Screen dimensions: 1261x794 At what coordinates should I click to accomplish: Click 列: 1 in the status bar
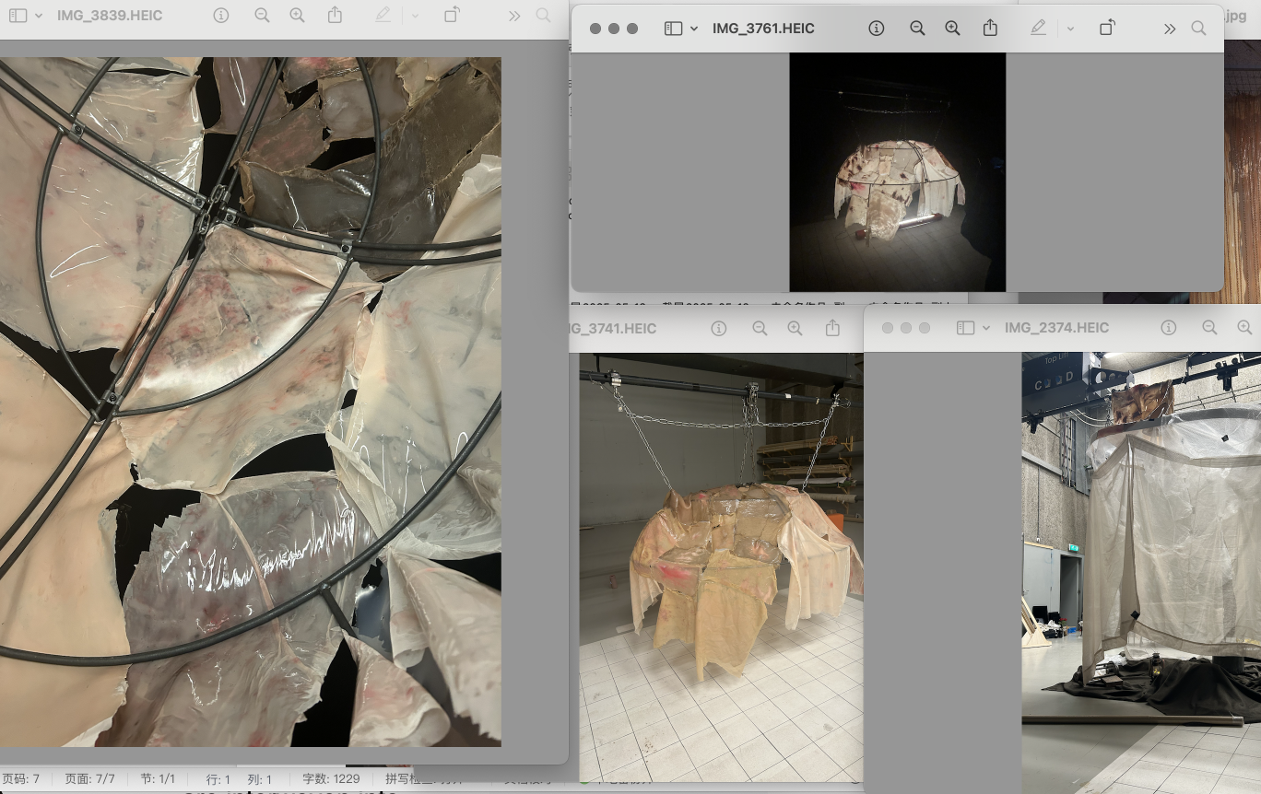[260, 779]
